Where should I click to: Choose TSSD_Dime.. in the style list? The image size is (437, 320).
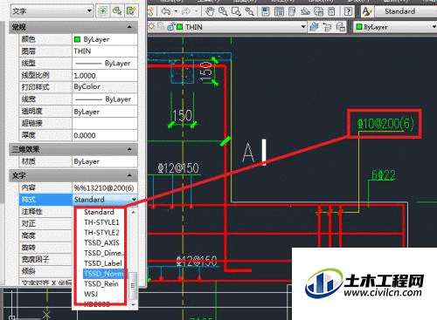[x=104, y=253]
